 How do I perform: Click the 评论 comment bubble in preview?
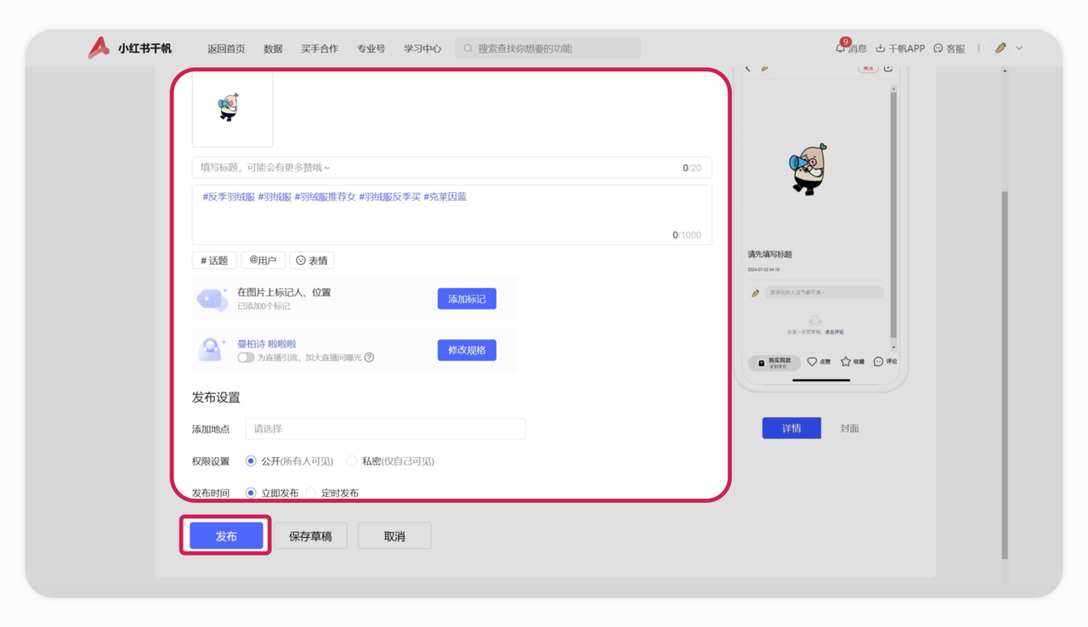point(879,362)
